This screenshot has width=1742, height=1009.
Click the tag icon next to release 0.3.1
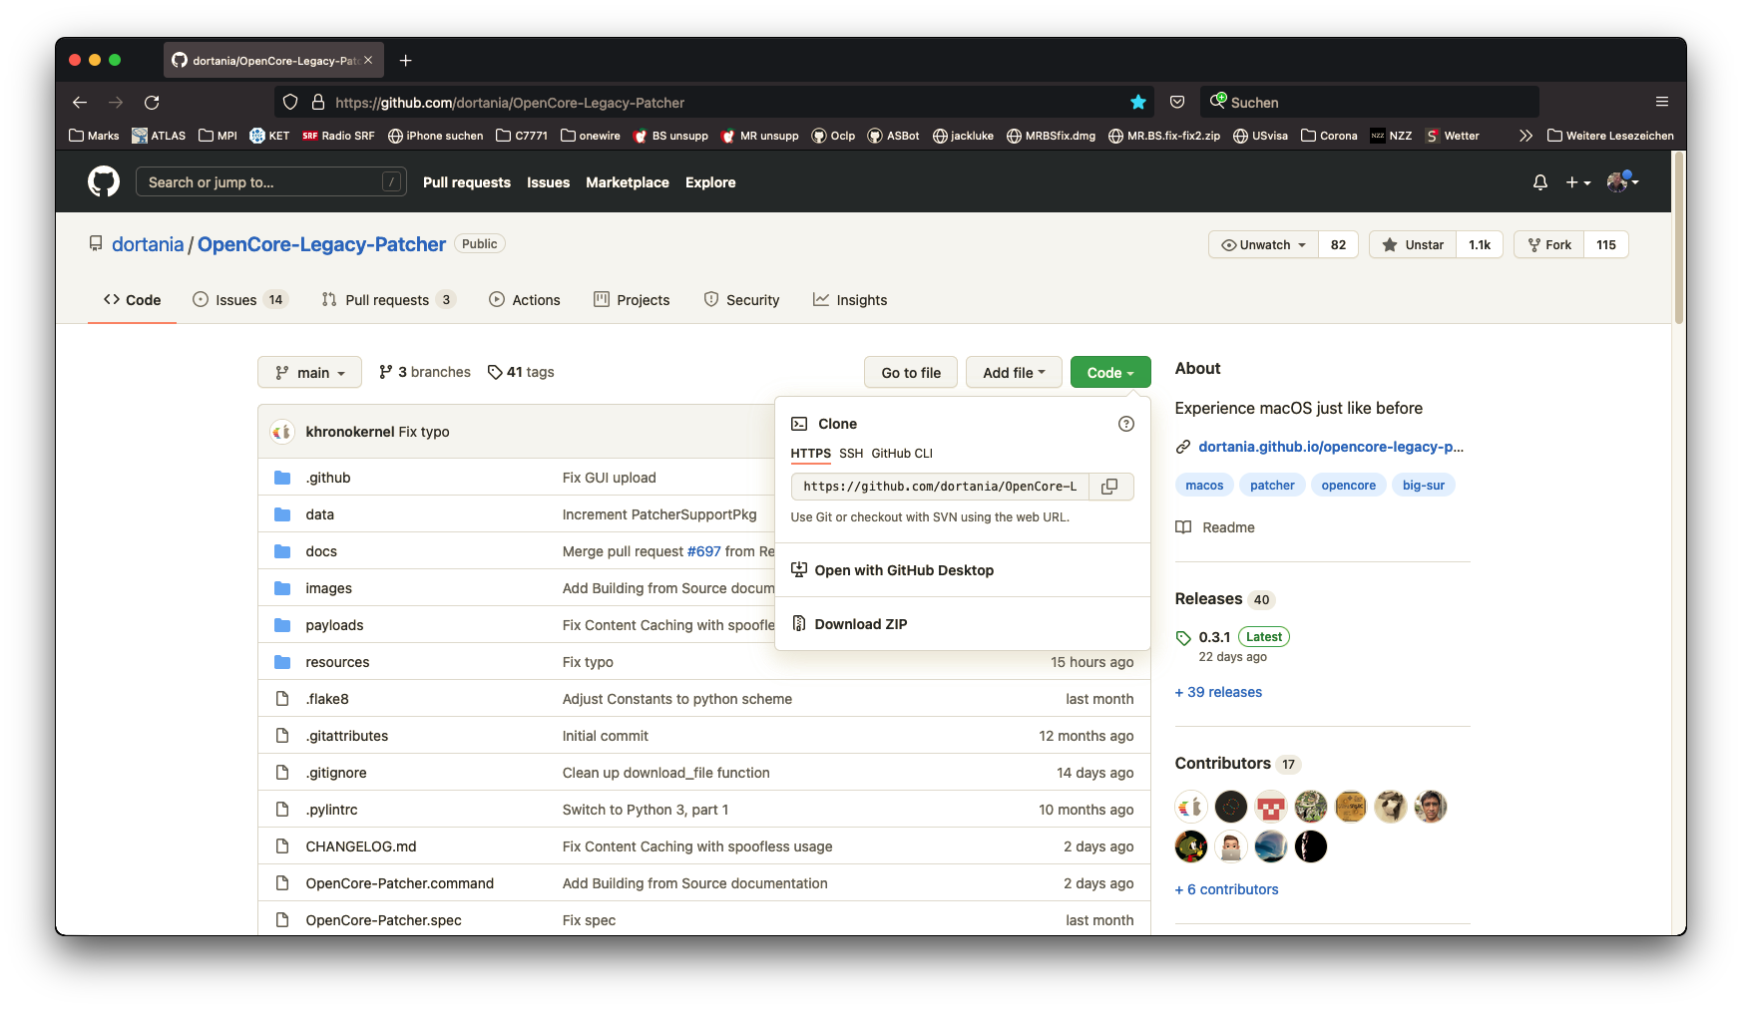(x=1183, y=638)
